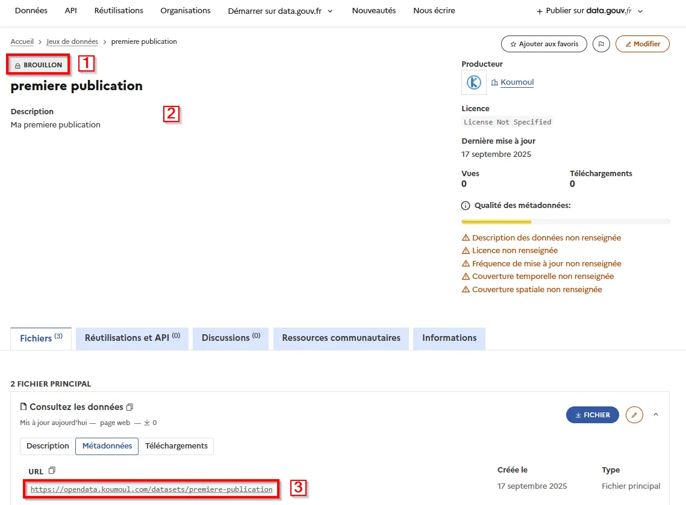The width and height of the screenshot is (686, 505).
Task: Collapse the Consultez les données resource chevron
Action: click(655, 415)
